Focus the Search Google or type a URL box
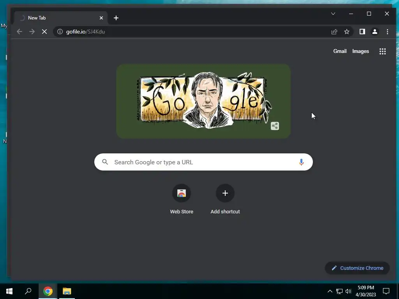This screenshot has height=299, width=399. 203,162
